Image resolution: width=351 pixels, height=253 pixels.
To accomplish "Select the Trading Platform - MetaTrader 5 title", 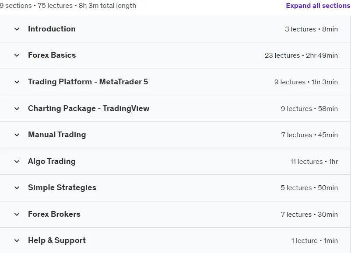I will 88,82.
